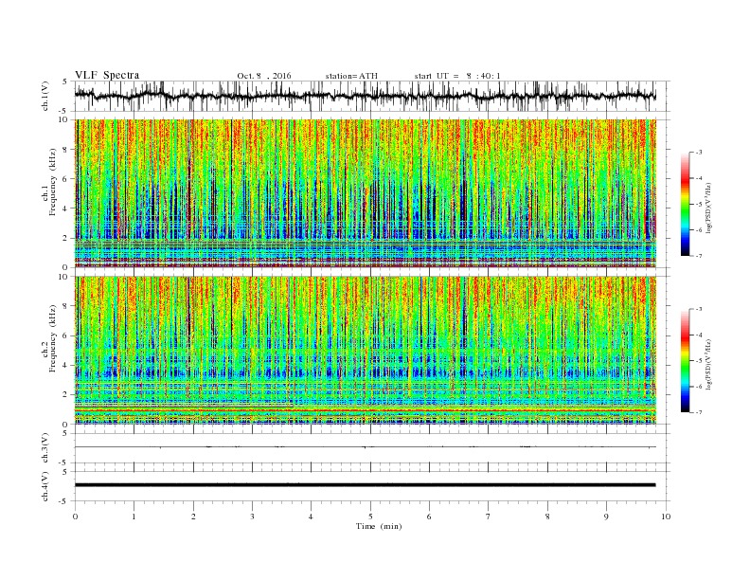This screenshot has height=580, width=750.
Task: Click time axis tick label "2"
Action: [x=193, y=517]
